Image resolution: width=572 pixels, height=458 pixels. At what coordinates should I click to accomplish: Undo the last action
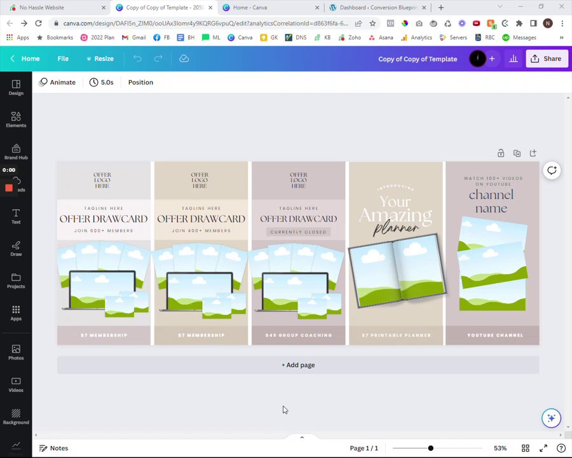(137, 59)
